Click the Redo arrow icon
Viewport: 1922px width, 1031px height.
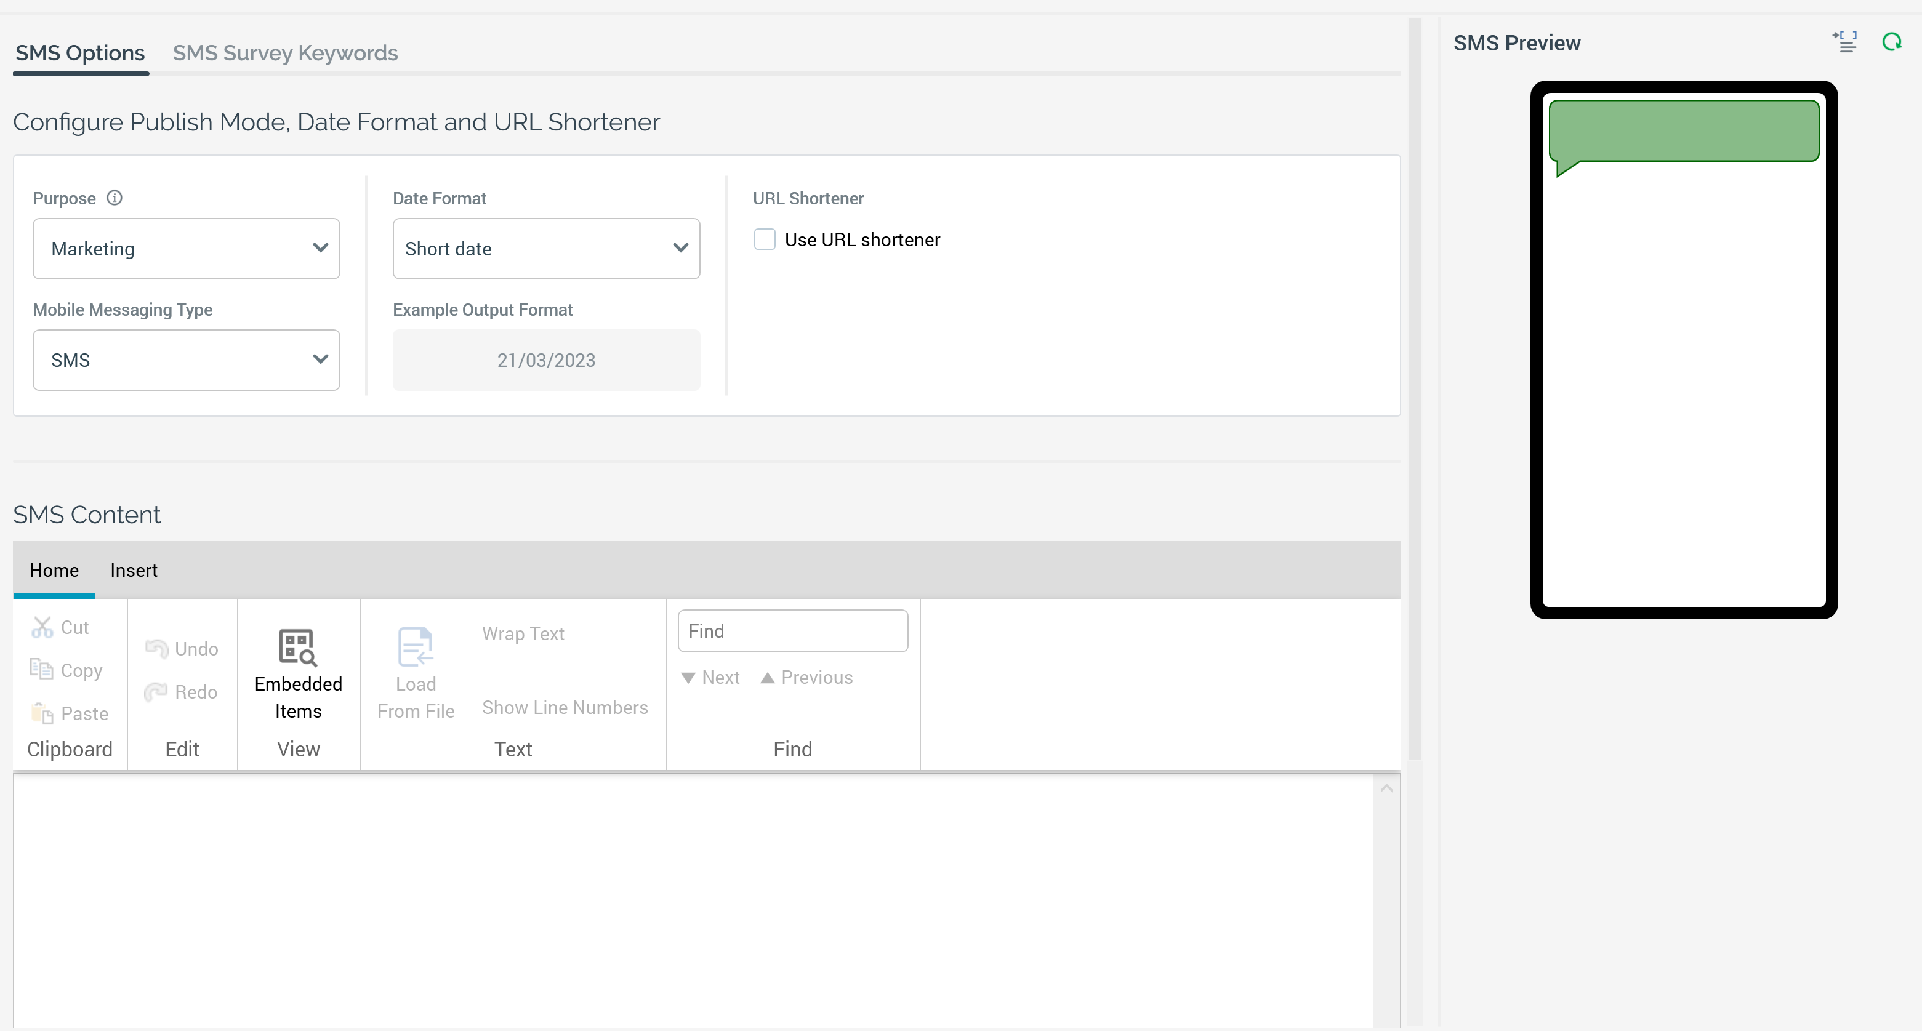157,692
